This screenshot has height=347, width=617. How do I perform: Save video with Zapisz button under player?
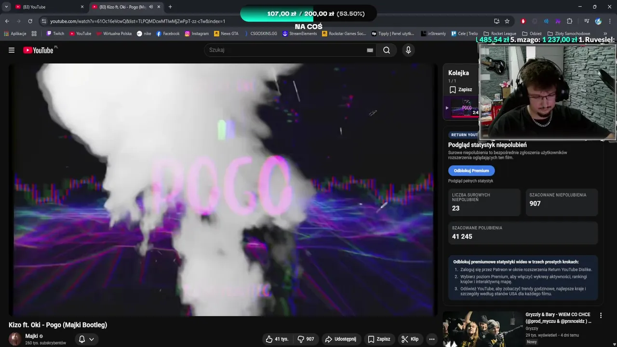(379, 339)
